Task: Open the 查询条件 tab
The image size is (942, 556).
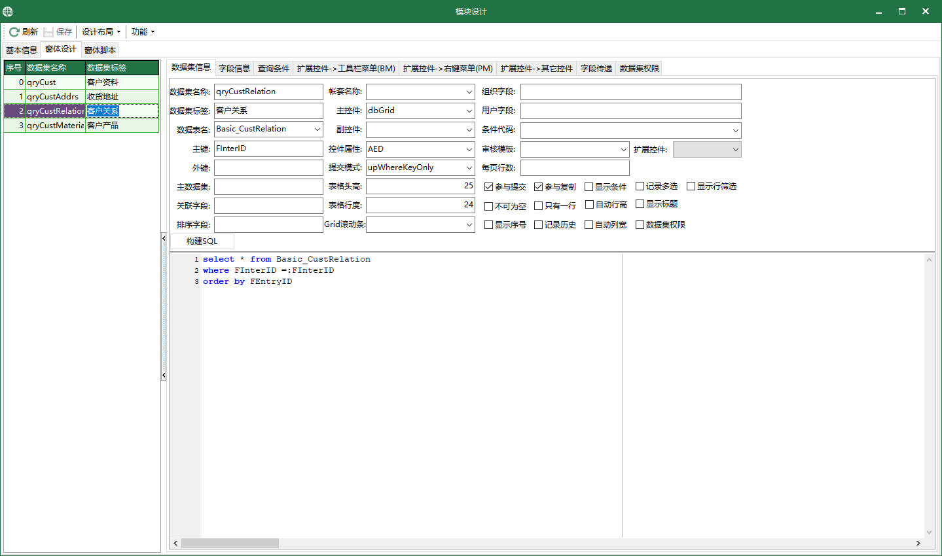Action: coord(274,68)
